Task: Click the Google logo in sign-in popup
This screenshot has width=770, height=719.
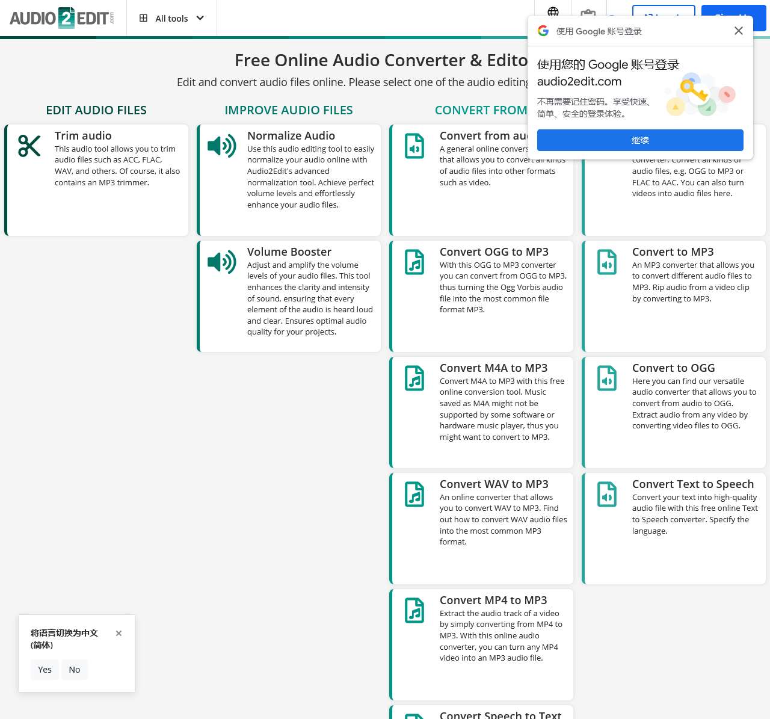Action: point(543,31)
